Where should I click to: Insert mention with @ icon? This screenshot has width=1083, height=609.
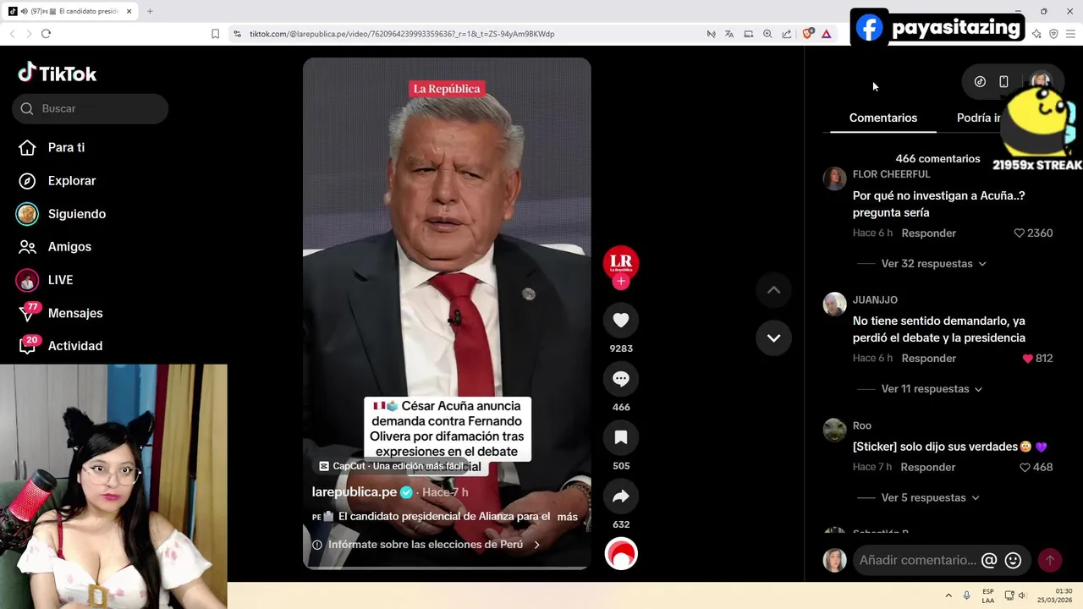[x=989, y=560]
